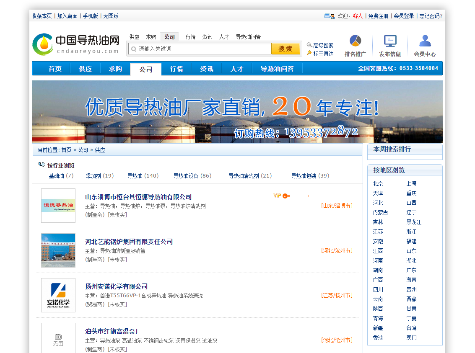Browse companies in 四川 region
Image resolution: width=475 pixels, height=353 pixels.
[378, 289]
